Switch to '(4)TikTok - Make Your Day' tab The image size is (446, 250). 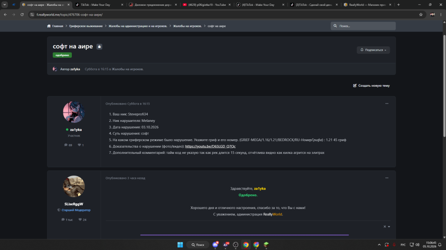[x=260, y=4]
